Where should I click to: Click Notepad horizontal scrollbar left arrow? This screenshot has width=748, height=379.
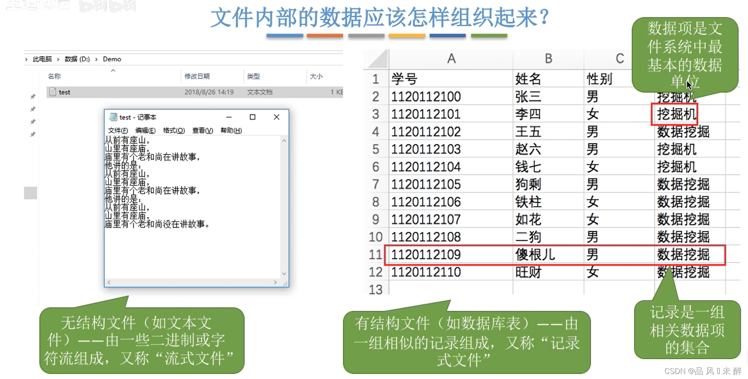pos(109,282)
